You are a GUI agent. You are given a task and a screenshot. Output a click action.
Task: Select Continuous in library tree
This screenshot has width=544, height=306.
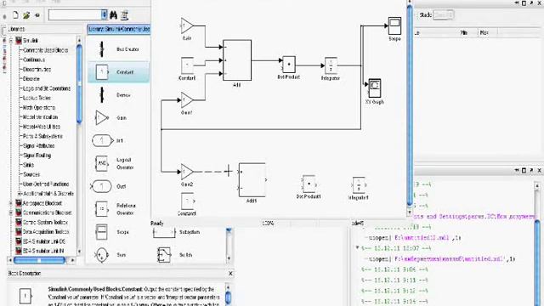(x=34, y=59)
